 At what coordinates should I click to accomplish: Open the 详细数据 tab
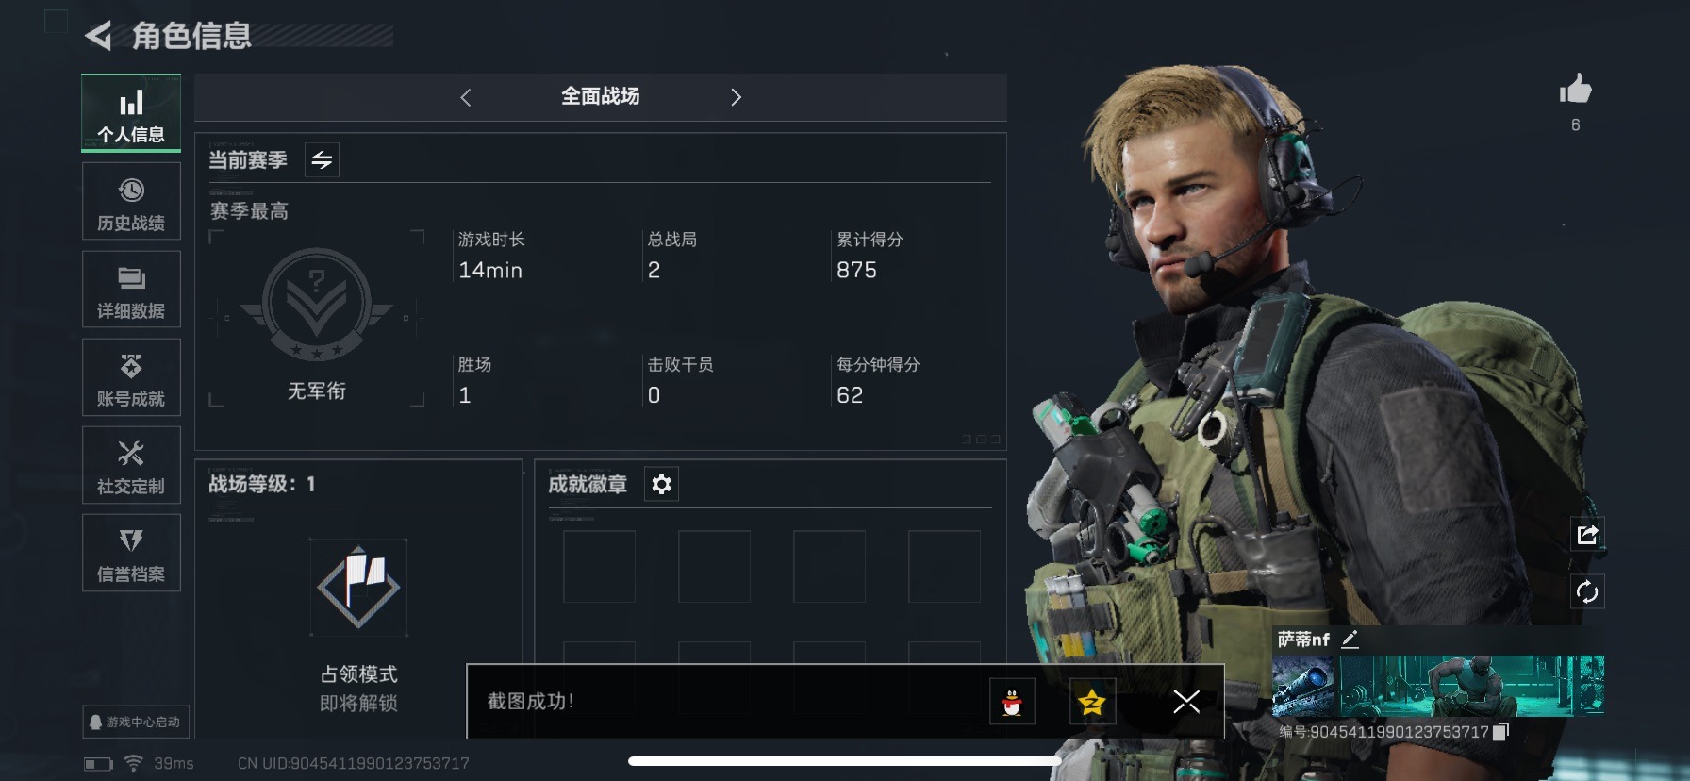click(x=131, y=290)
